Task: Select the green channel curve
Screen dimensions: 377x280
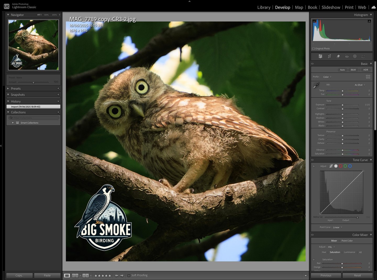Action: [x=345, y=166]
